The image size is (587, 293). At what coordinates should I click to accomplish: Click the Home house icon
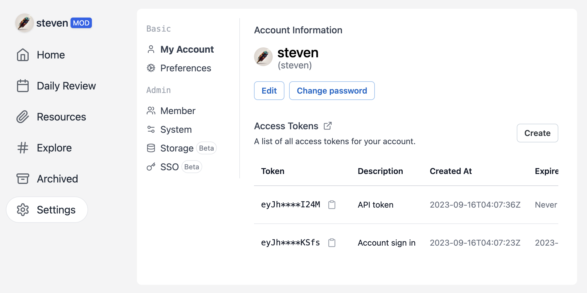tap(23, 55)
